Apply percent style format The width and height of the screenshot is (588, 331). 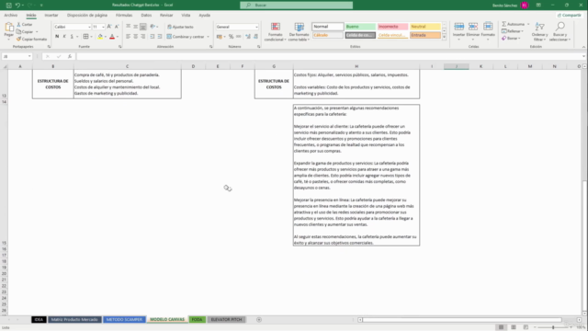coord(231,37)
